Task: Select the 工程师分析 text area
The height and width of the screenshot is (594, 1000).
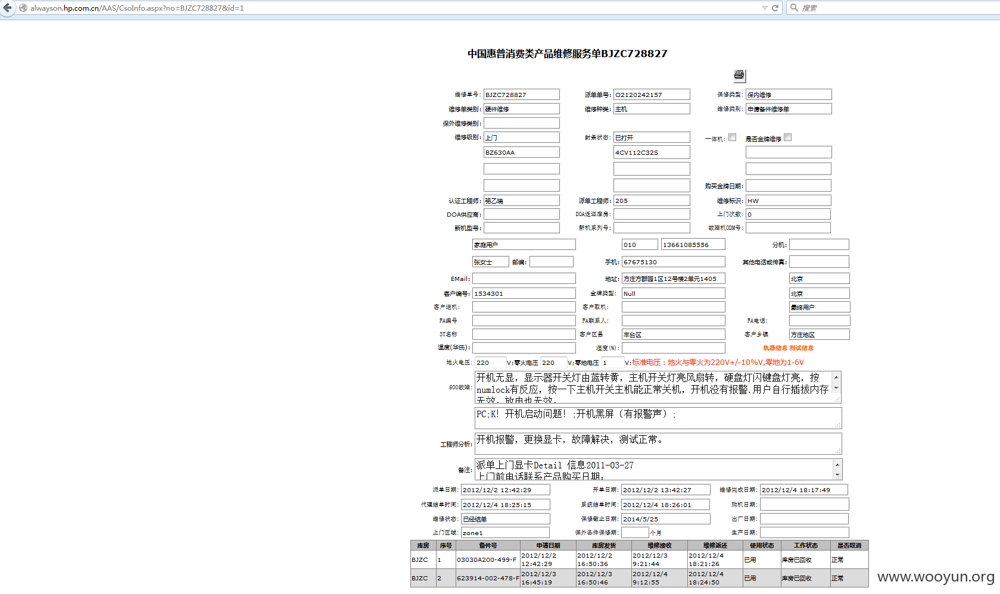Action: [658, 443]
